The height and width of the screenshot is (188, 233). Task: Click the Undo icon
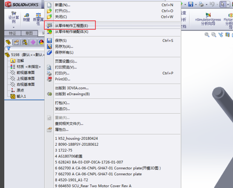[212, 4]
